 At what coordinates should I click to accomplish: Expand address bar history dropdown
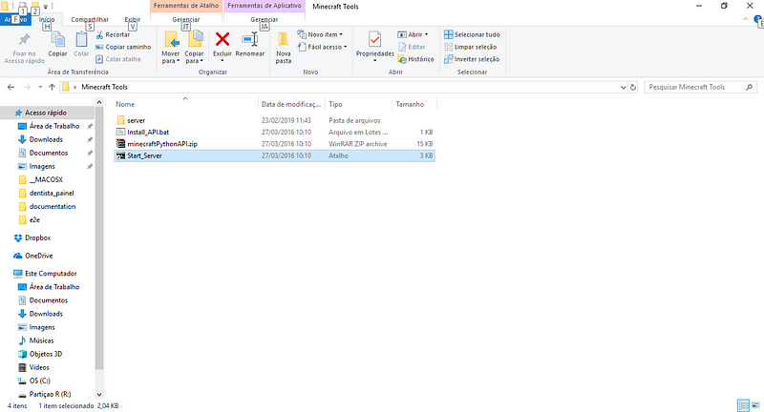(x=624, y=87)
